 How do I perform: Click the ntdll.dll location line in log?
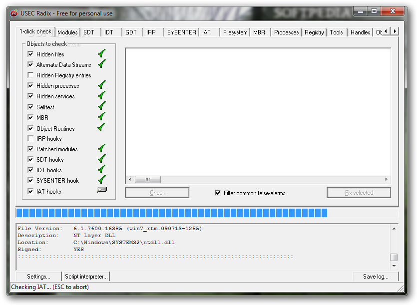point(96,243)
